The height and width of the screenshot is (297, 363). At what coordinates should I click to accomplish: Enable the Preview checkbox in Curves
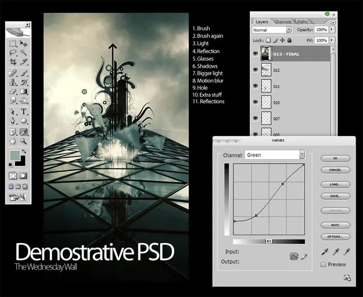(x=323, y=264)
